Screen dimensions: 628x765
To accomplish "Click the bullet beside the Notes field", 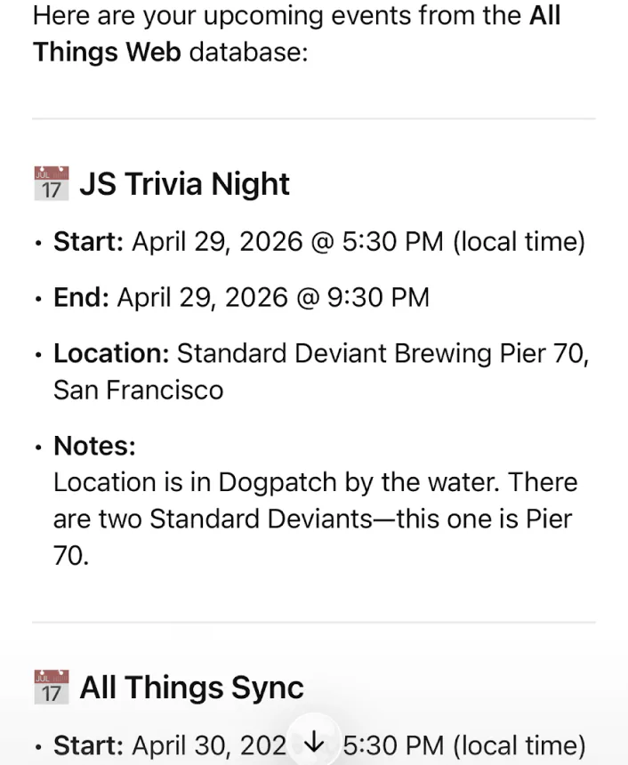I will click(37, 447).
